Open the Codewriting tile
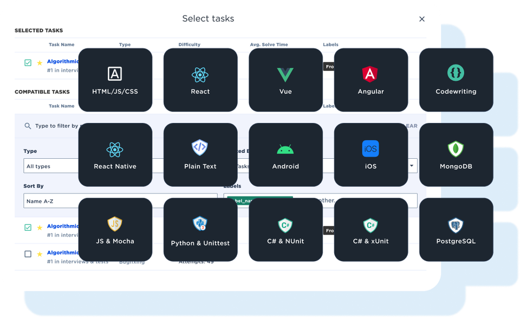The image size is (520, 317). click(456, 80)
